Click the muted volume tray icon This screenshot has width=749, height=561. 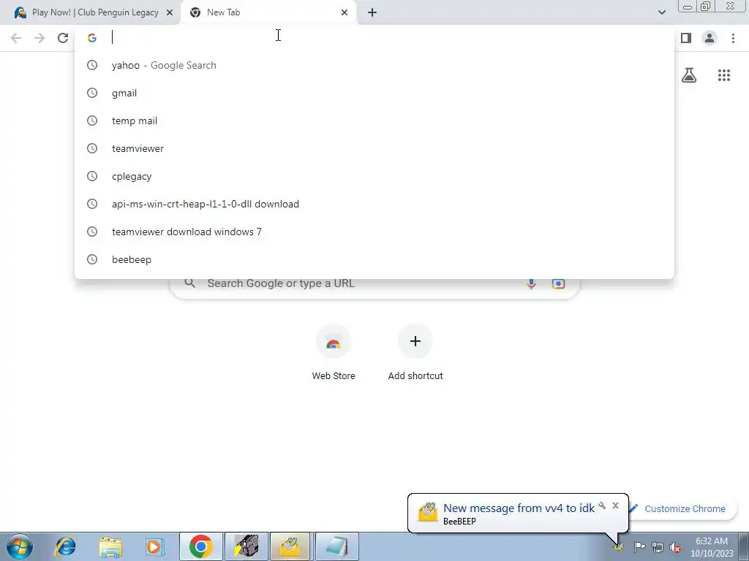tap(675, 546)
